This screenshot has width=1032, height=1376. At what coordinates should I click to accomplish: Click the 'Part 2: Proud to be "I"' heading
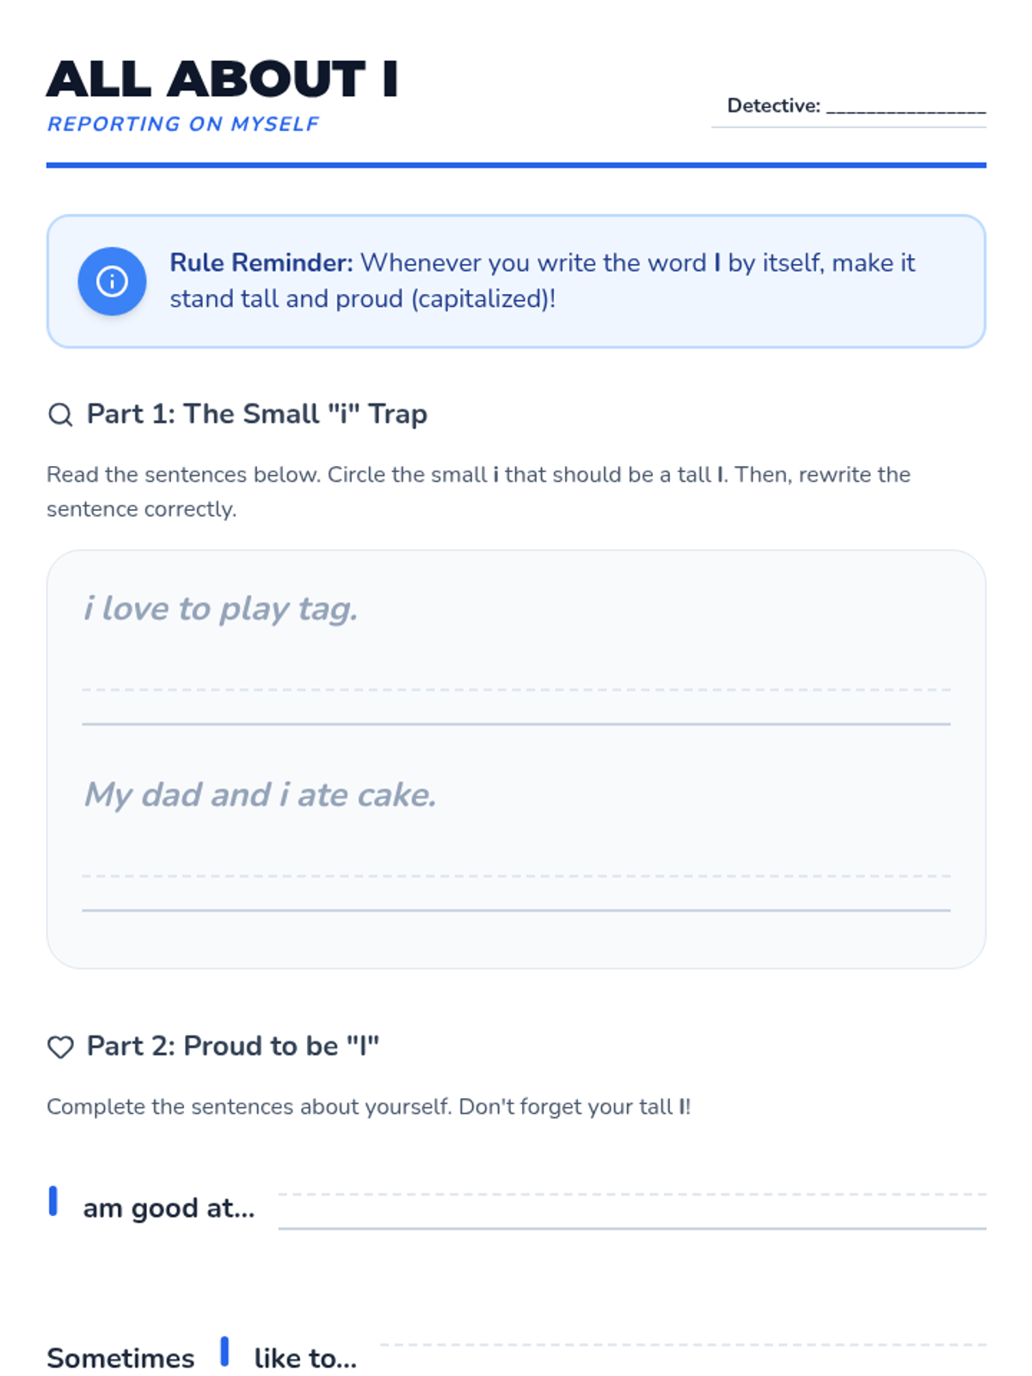tap(233, 1047)
